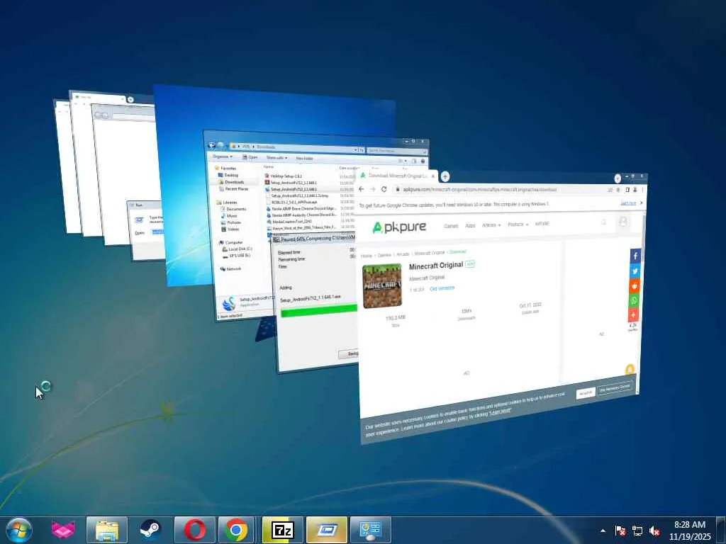Click the Arcade breadcrumb on APKPure
The image size is (726, 544).
(403, 254)
